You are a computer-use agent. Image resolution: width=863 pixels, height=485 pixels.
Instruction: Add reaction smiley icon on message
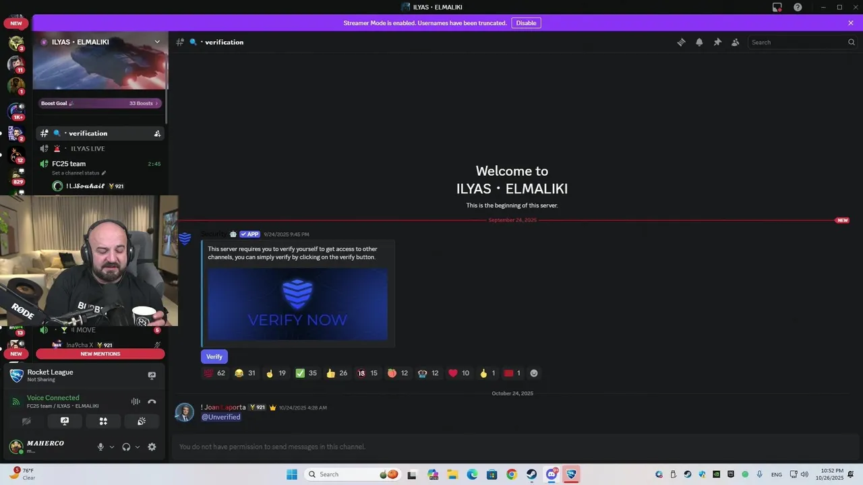click(x=534, y=373)
